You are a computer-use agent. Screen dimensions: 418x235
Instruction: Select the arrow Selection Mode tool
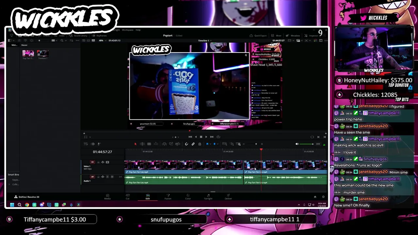click(136, 144)
